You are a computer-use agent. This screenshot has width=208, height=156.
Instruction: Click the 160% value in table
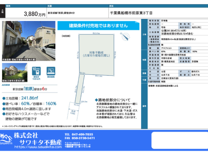pos(194,52)
